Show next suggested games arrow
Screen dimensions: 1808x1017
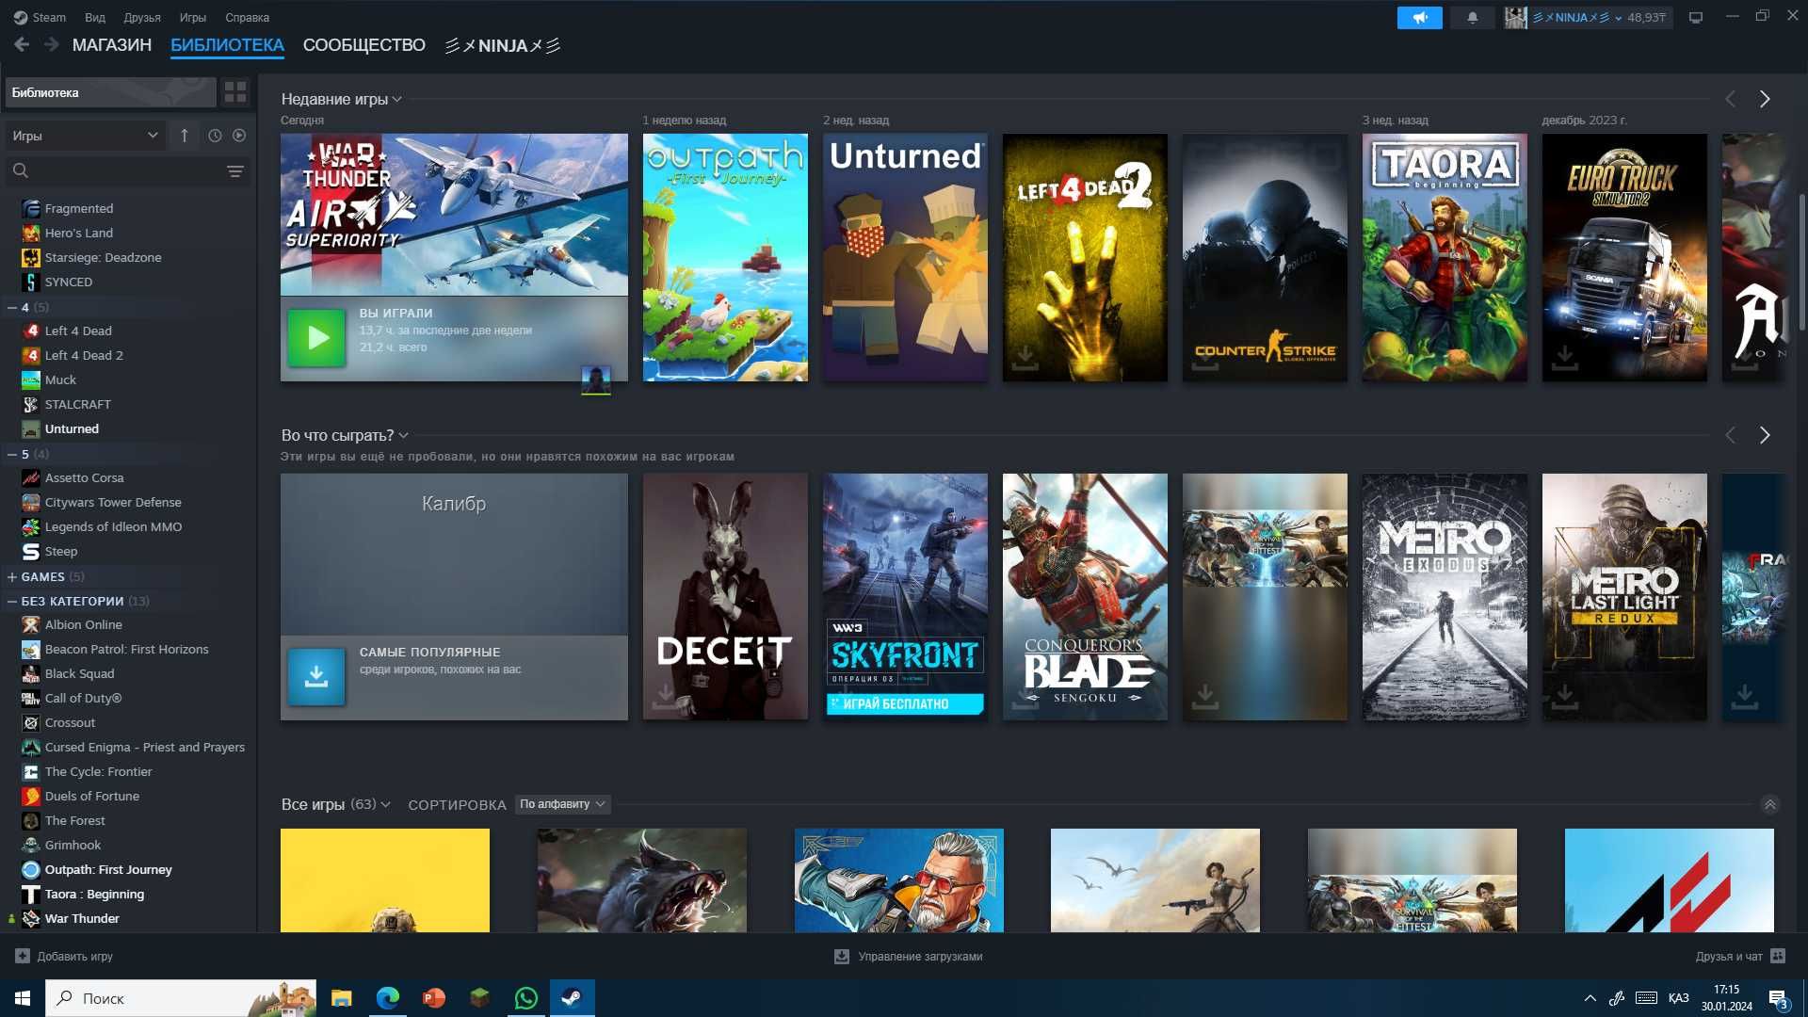click(x=1765, y=435)
